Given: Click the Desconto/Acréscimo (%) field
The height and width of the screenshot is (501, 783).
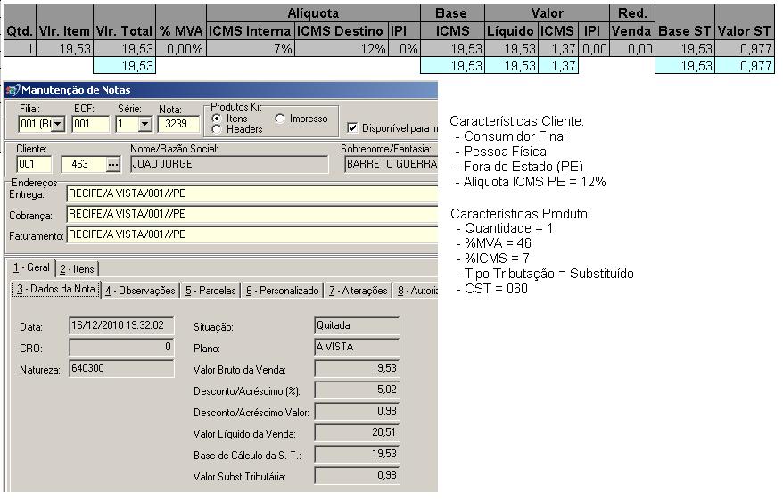Looking at the screenshot, I should click(357, 390).
